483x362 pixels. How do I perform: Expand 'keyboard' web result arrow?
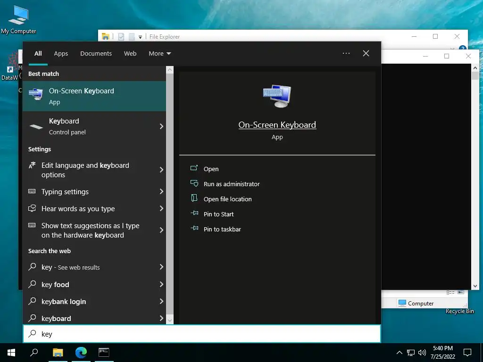click(x=161, y=318)
